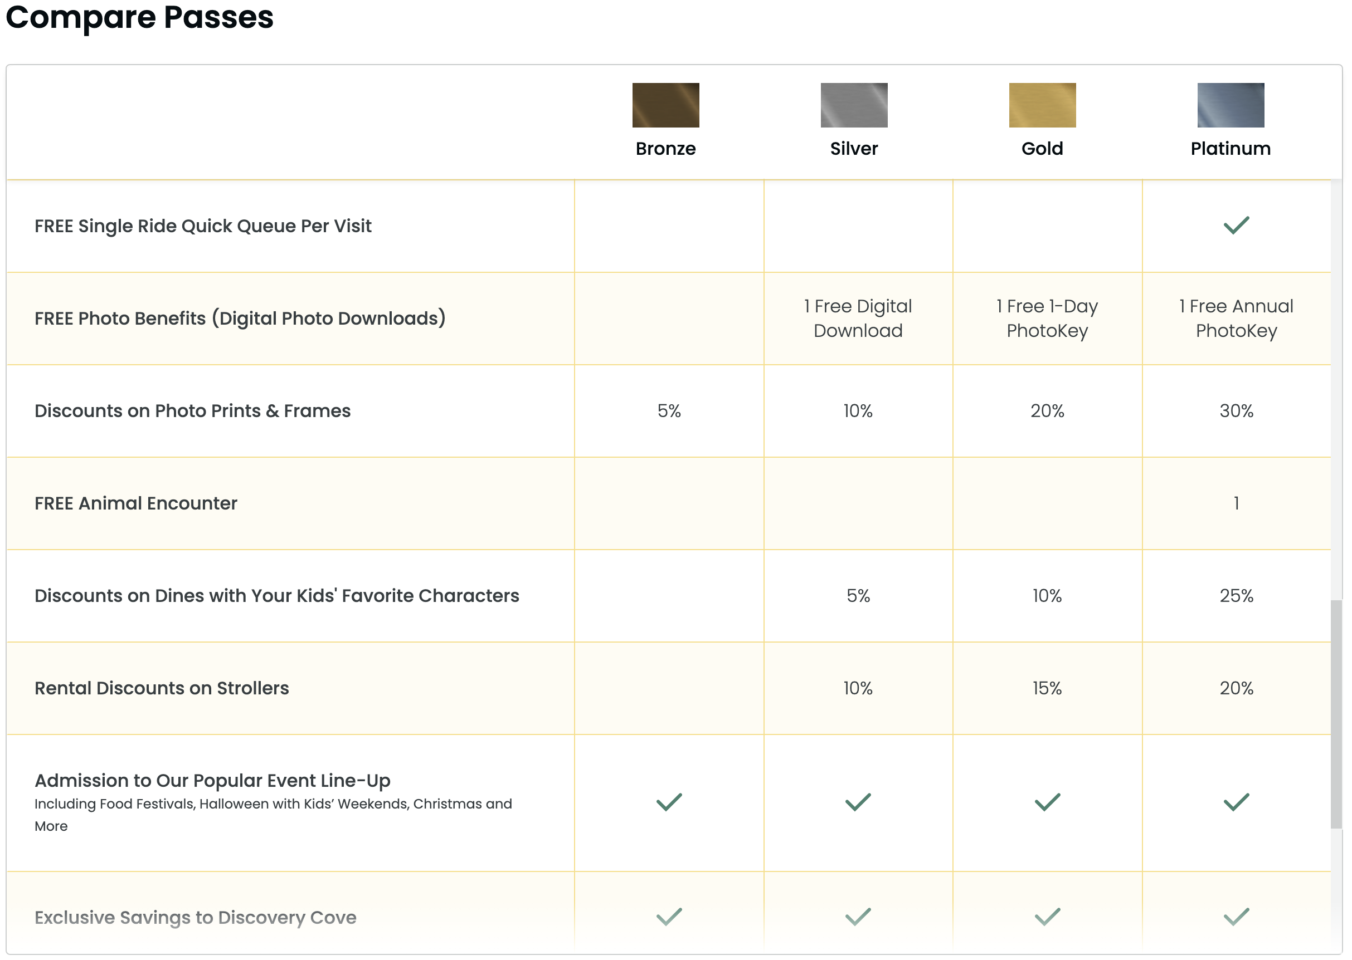Screen dimensions: 1352x960
Task: Select the Bronze column heading
Action: point(665,148)
